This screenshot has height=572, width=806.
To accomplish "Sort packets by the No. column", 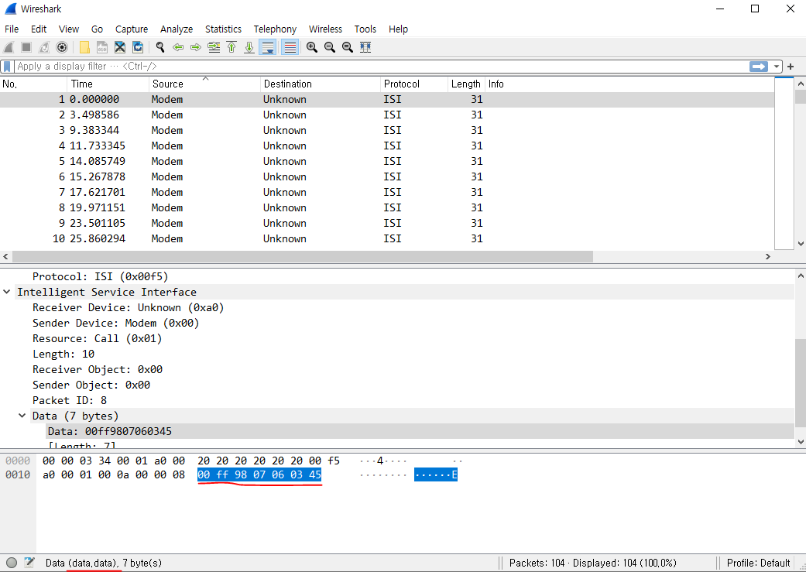I will (x=33, y=84).
